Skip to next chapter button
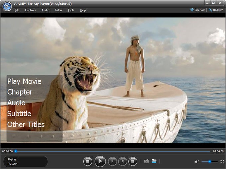The image size is (226, 169). tap(123, 161)
